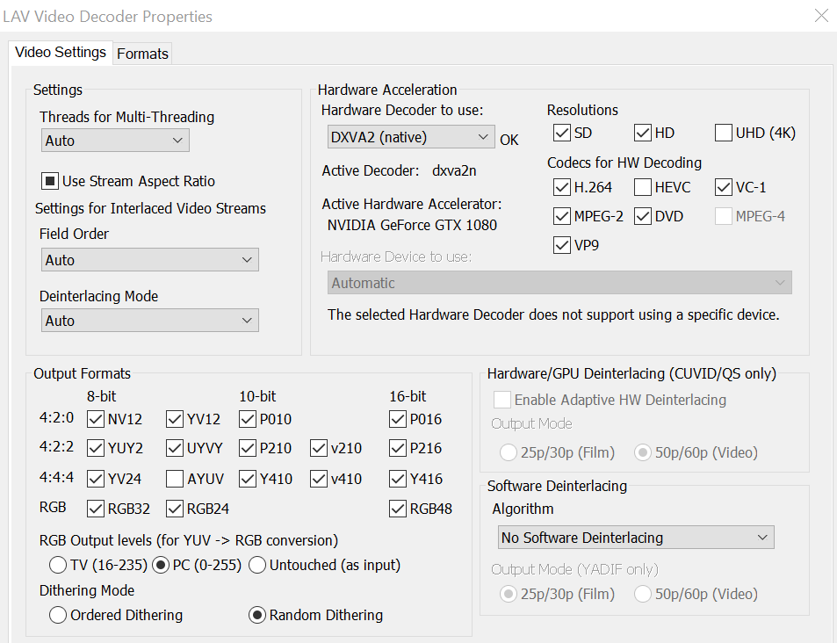
Task: Uncheck the RGB48 output format
Action: tap(398, 509)
